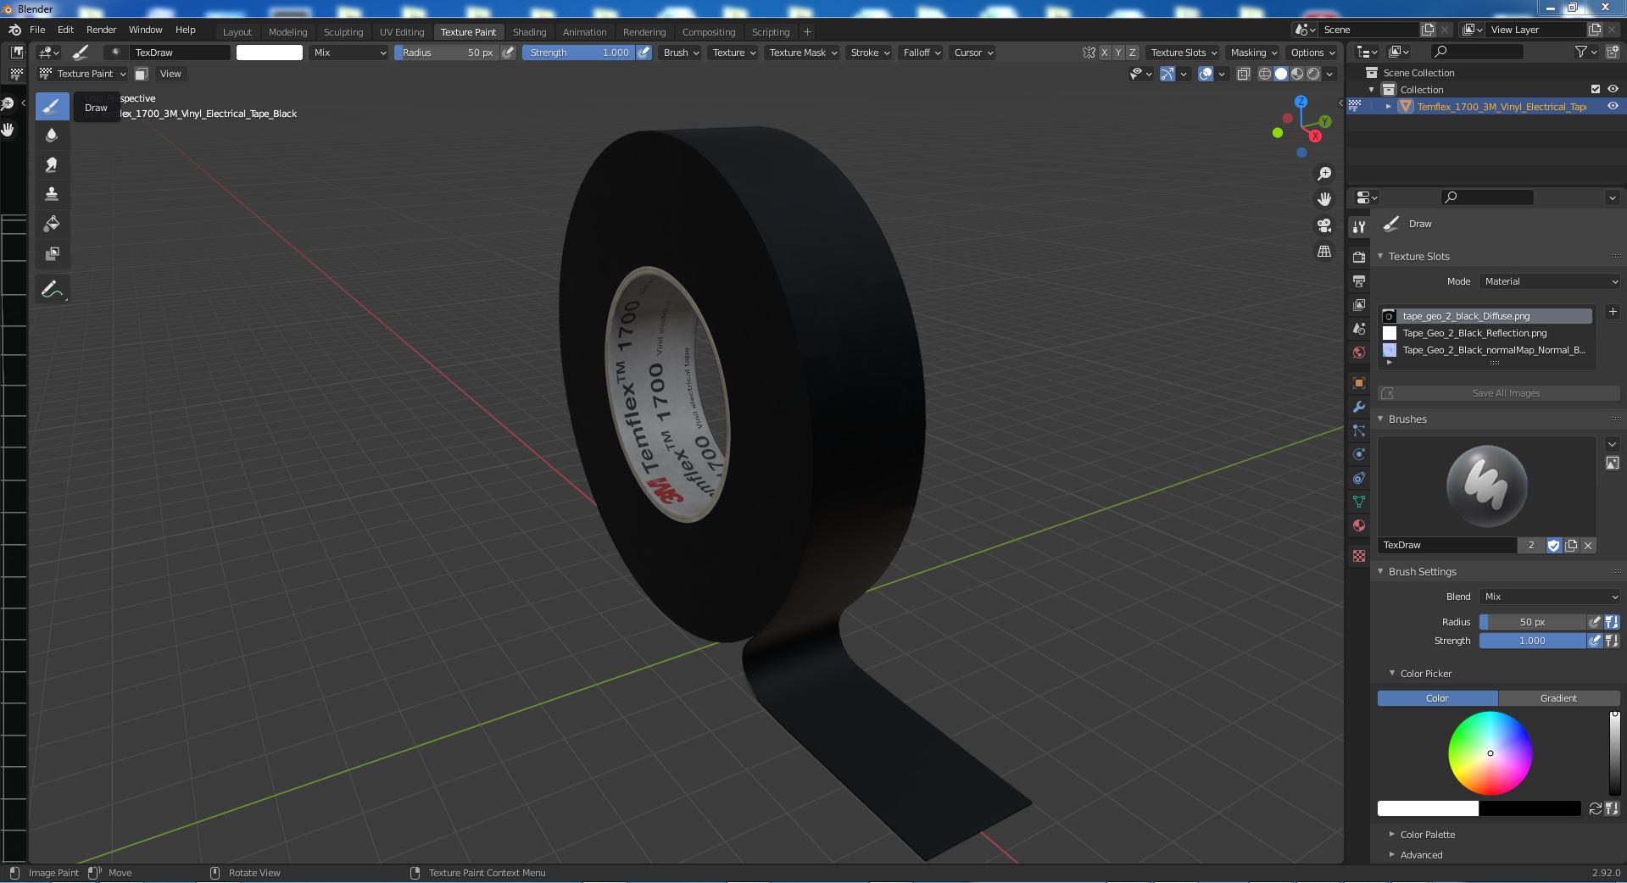The width and height of the screenshot is (1627, 883).
Task: Open the Object Data mesh tab
Action: (x=1359, y=502)
